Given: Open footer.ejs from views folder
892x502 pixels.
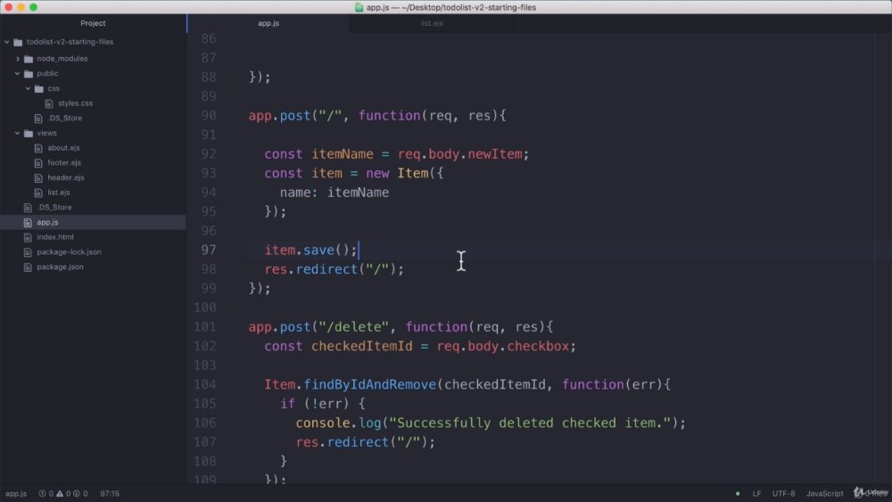Looking at the screenshot, I should (64, 162).
